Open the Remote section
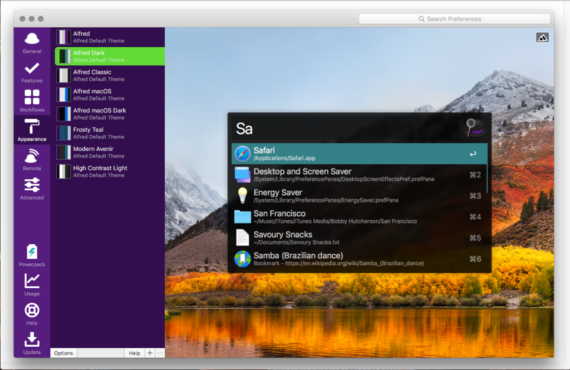This screenshot has height=370, width=570. tap(32, 160)
